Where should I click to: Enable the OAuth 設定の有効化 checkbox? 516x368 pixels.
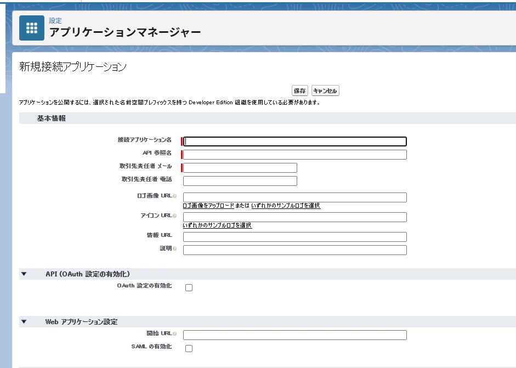click(189, 288)
